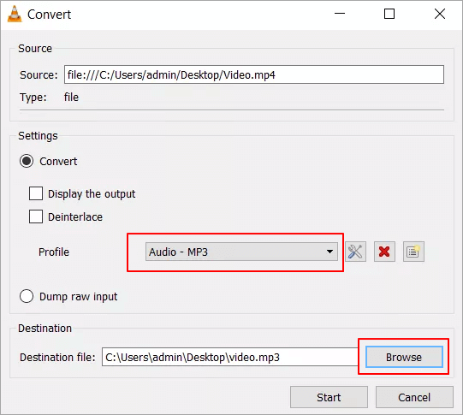Open the Audio - MP3 profile dropdown
The image size is (463, 415).
tap(241, 252)
